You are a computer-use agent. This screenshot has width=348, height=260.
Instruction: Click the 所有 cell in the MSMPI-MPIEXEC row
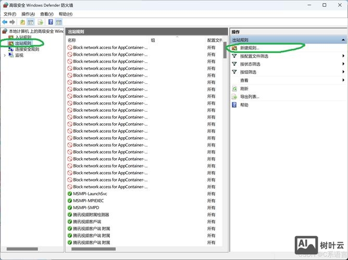tap(211, 201)
